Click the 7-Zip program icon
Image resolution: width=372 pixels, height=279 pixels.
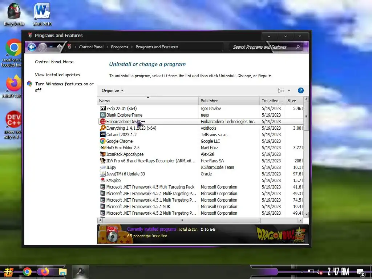coord(103,108)
